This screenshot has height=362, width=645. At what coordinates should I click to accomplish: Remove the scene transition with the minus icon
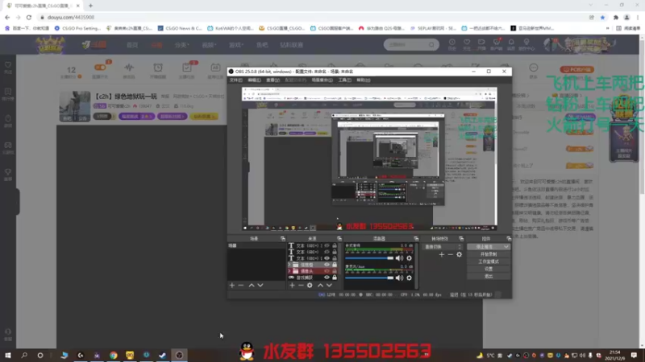451,254
